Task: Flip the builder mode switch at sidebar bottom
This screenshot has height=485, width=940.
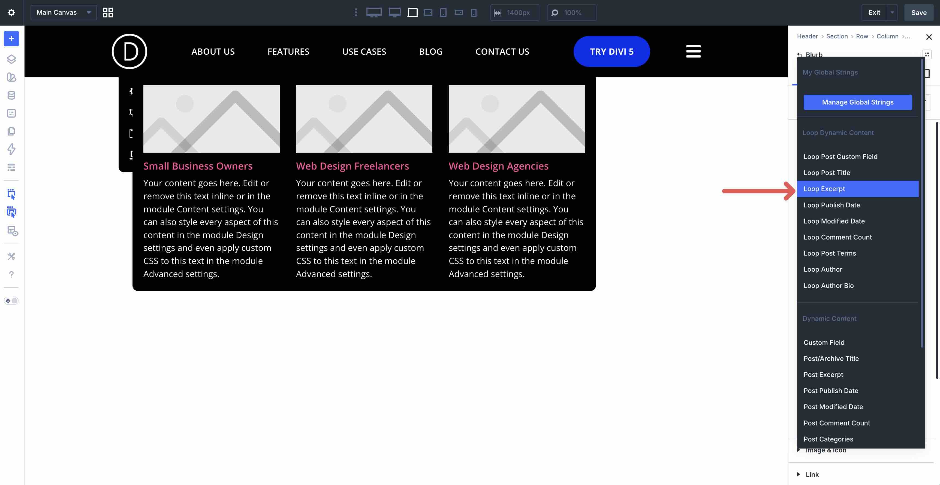Action: pos(11,301)
